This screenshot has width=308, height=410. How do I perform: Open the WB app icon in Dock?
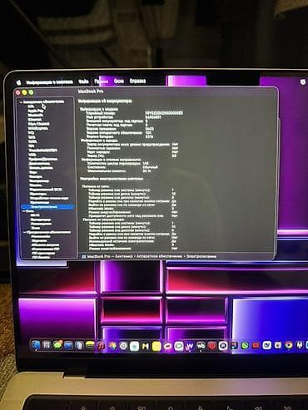point(201,346)
